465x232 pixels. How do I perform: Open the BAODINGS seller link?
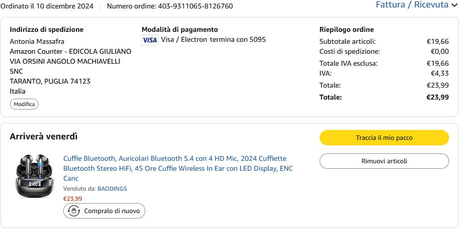coord(112,189)
